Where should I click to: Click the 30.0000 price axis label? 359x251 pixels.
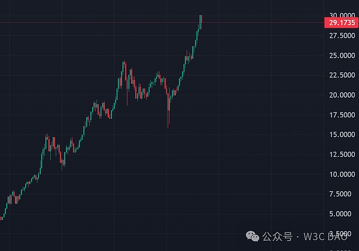coord(340,15)
